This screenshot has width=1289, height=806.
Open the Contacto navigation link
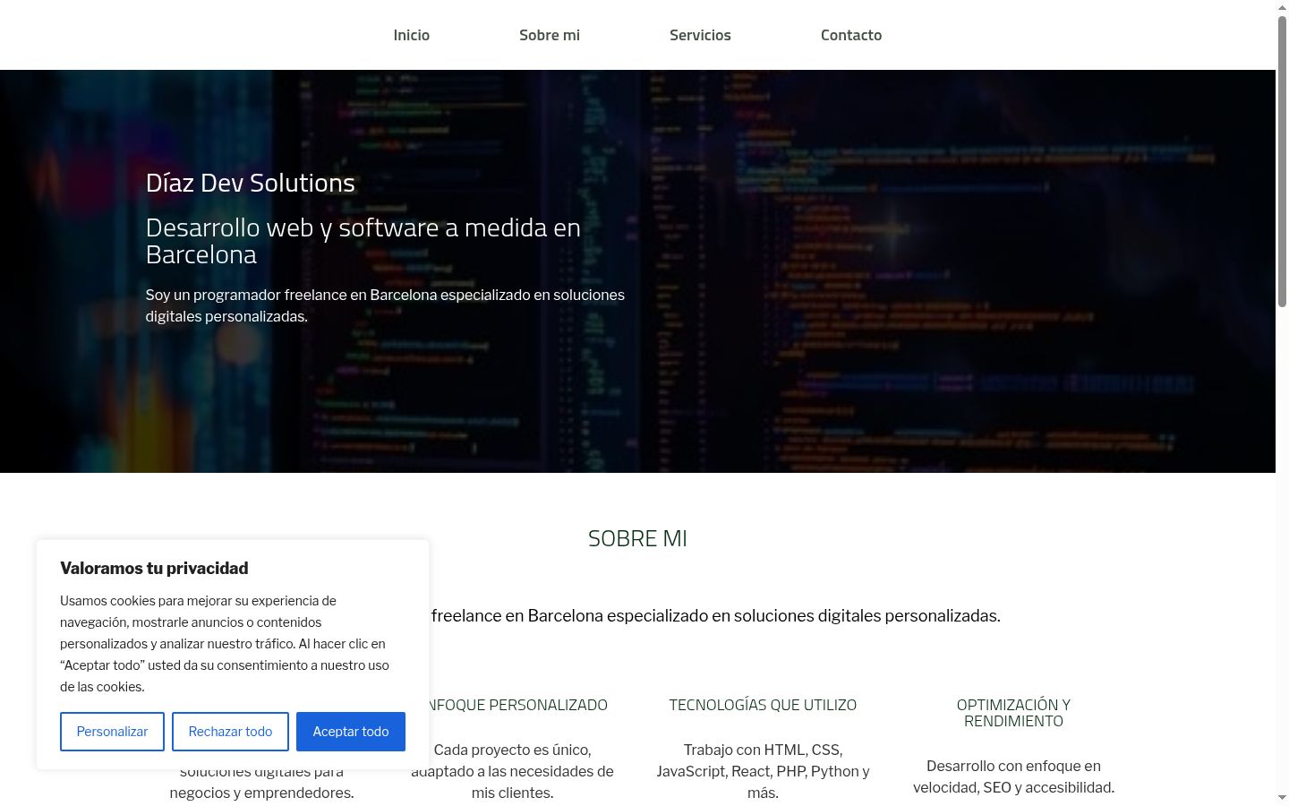tap(851, 35)
